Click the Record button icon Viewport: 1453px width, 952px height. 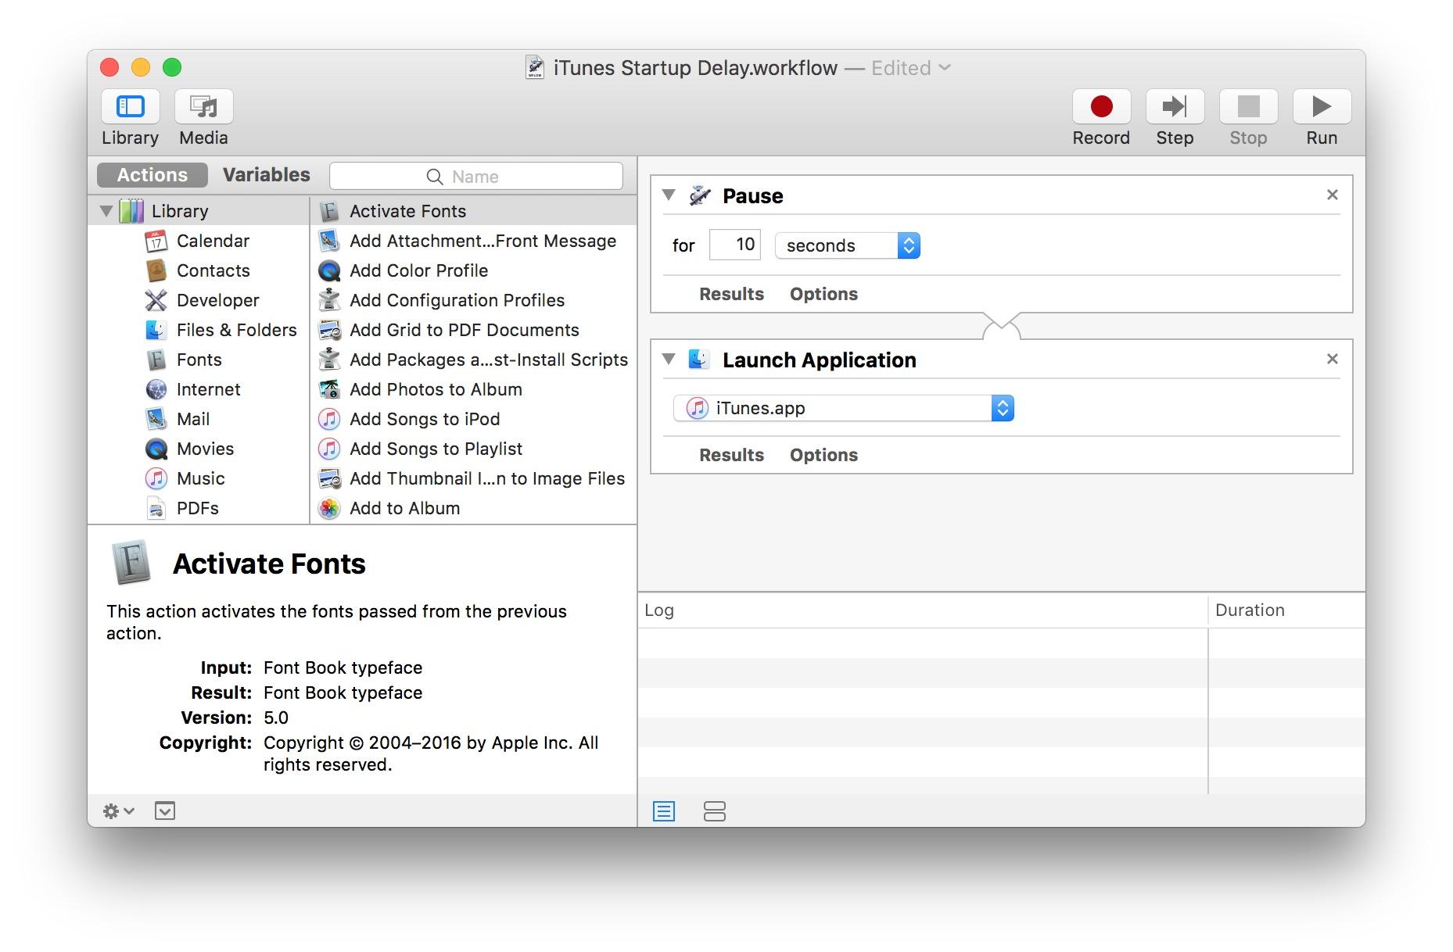(x=1100, y=107)
